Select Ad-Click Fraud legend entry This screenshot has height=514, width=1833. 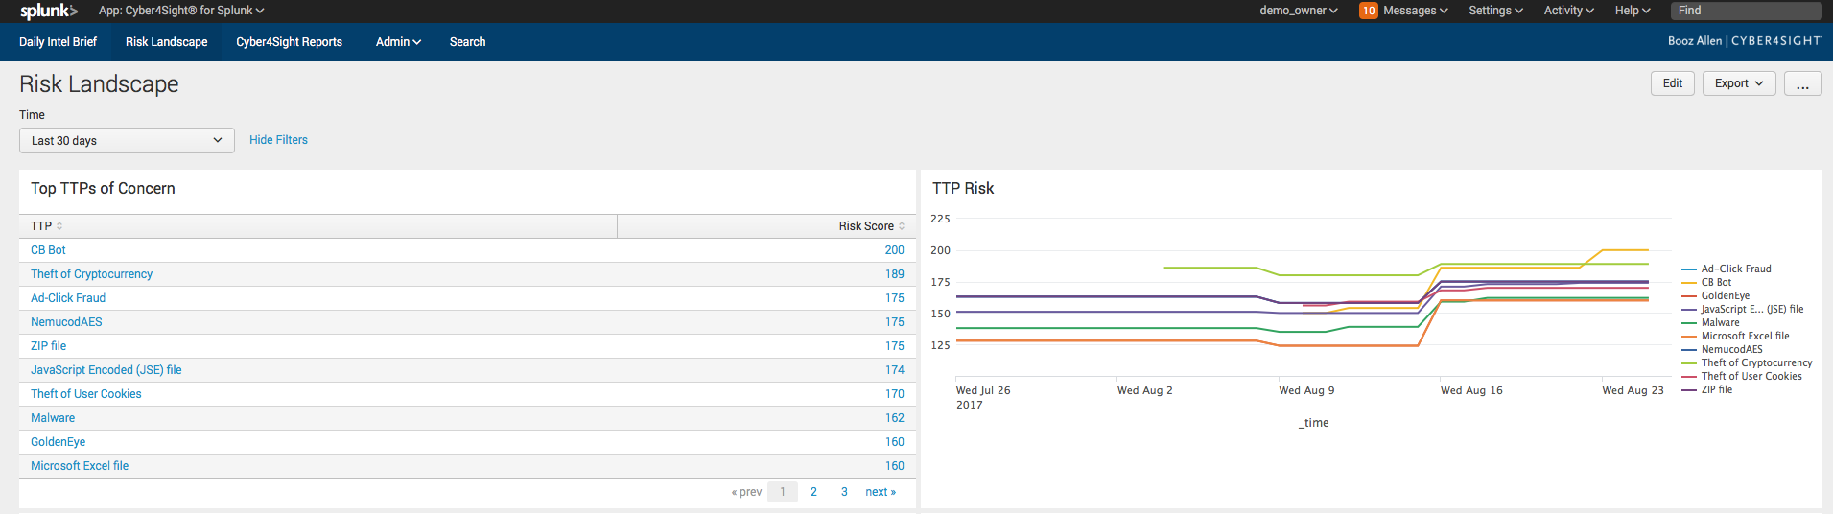click(1727, 269)
